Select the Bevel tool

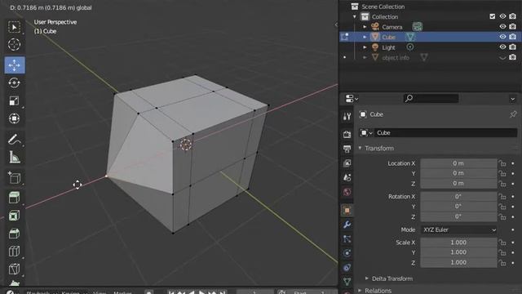(x=14, y=234)
